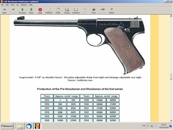Open the file explorer taskbar icon
Viewport: 173px width, 130px height.
coord(21,126)
